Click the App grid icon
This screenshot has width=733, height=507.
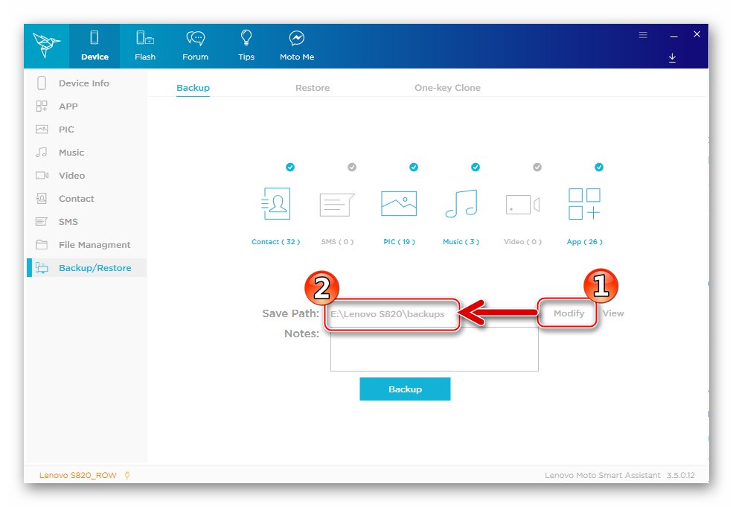tap(584, 204)
